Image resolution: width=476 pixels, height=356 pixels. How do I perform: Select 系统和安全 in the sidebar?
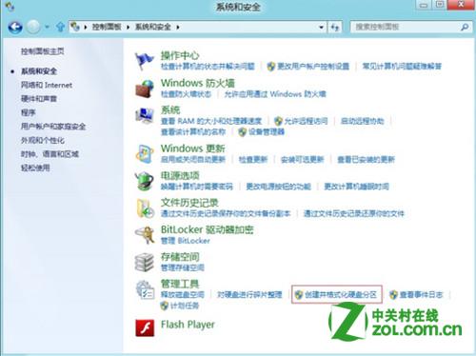[x=39, y=71]
